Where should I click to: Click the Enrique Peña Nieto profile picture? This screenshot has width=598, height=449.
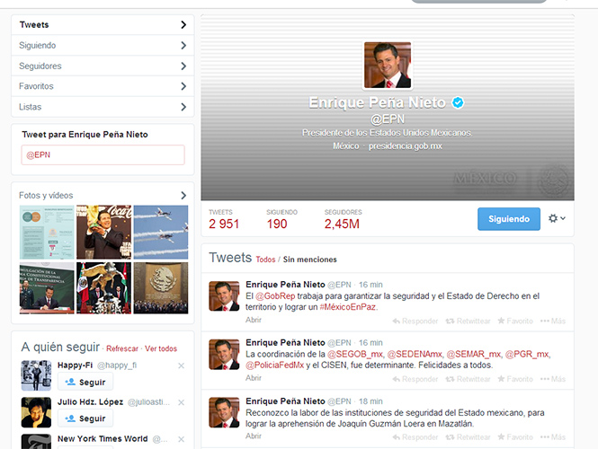[x=388, y=66]
